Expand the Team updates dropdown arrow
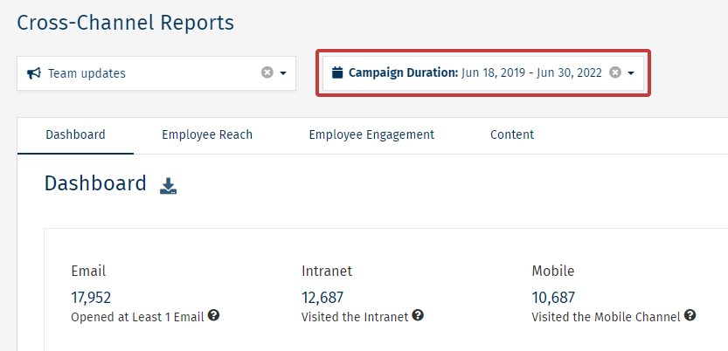The height and width of the screenshot is (351, 728). tap(283, 73)
